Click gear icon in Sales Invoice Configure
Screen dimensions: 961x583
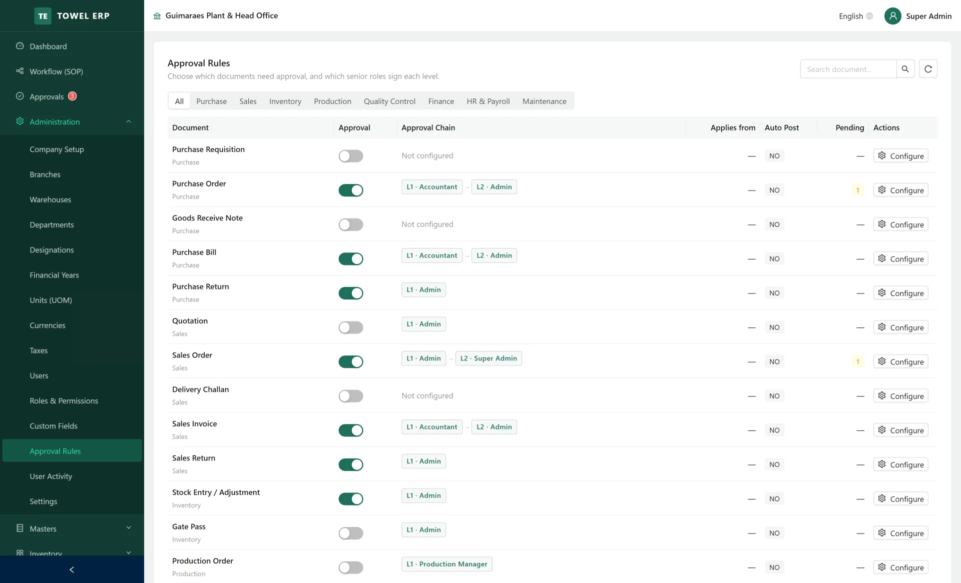coord(882,430)
